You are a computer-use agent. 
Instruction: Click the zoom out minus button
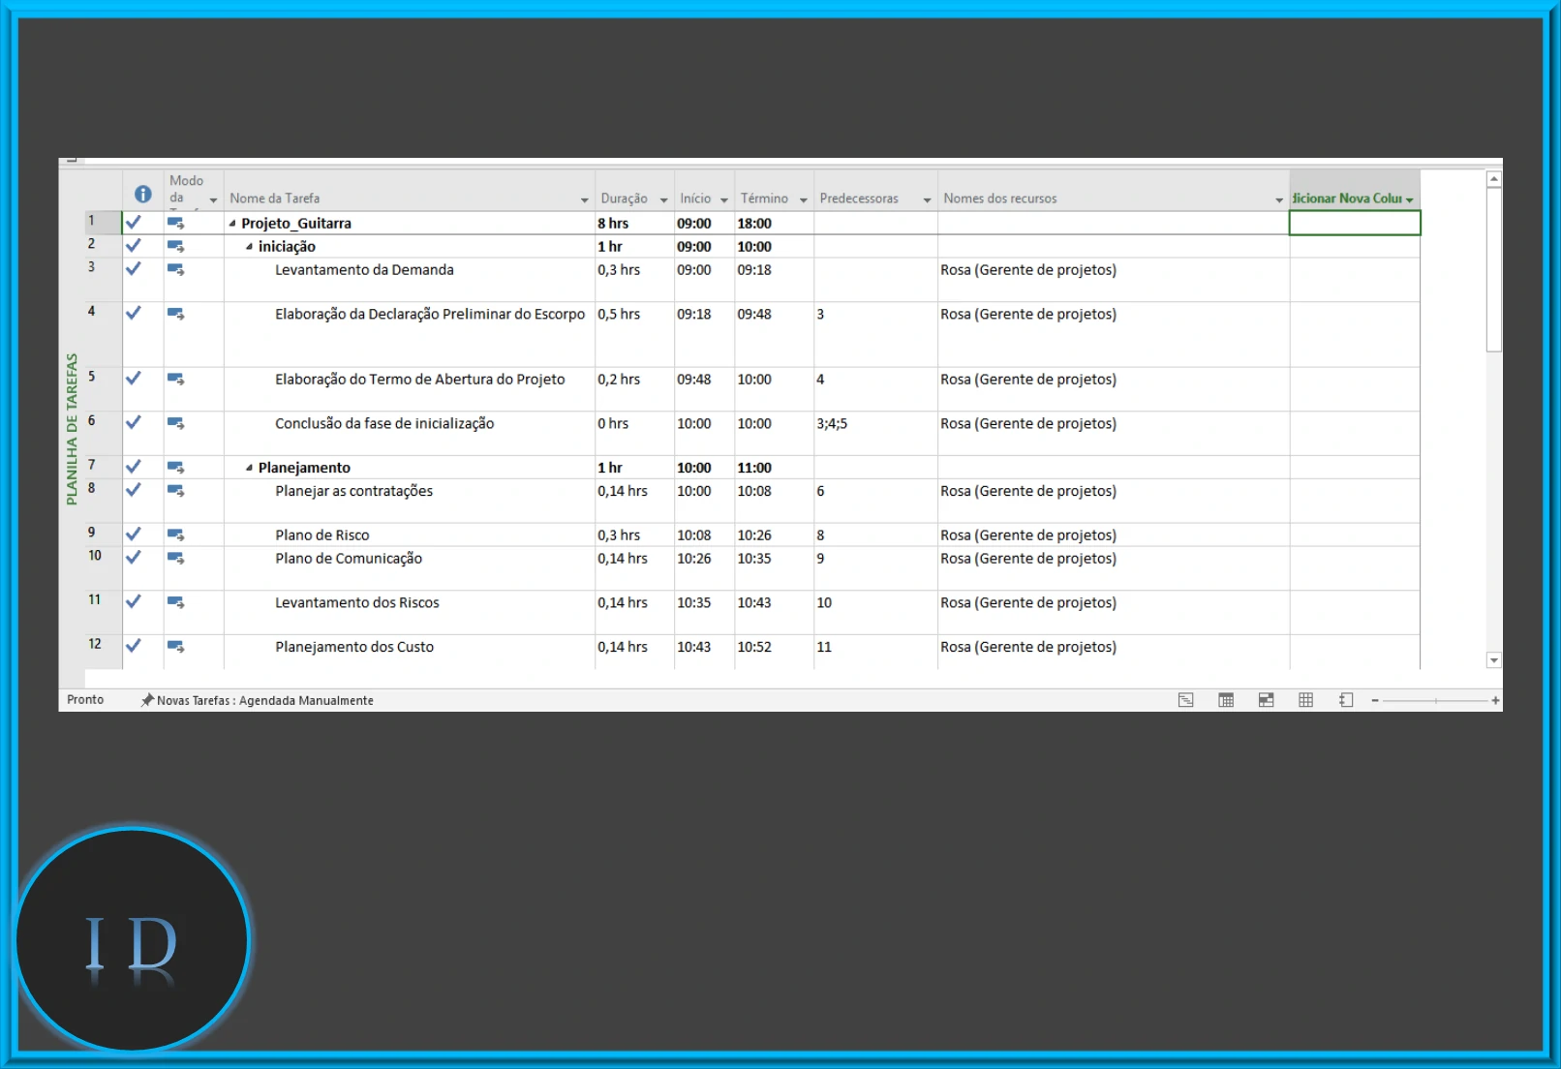(x=1375, y=700)
